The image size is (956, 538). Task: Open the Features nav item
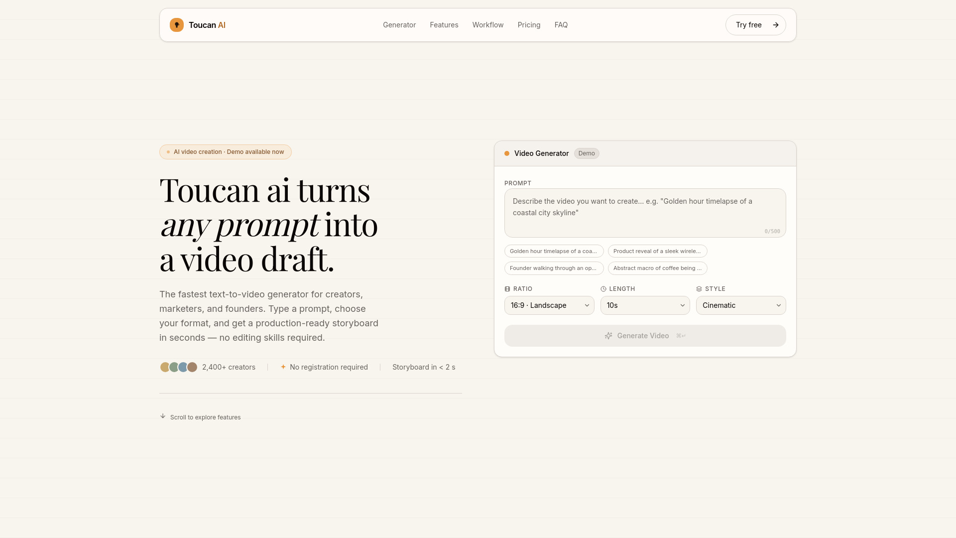pos(444,25)
